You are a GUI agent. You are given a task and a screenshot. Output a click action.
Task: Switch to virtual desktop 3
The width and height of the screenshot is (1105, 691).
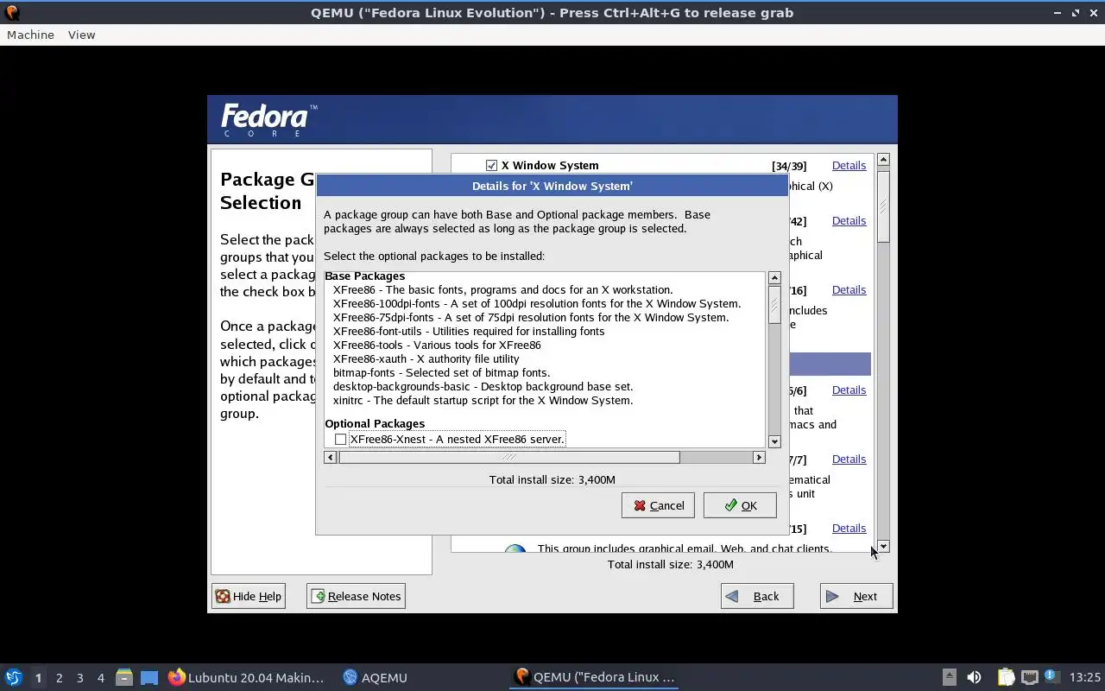(x=79, y=678)
